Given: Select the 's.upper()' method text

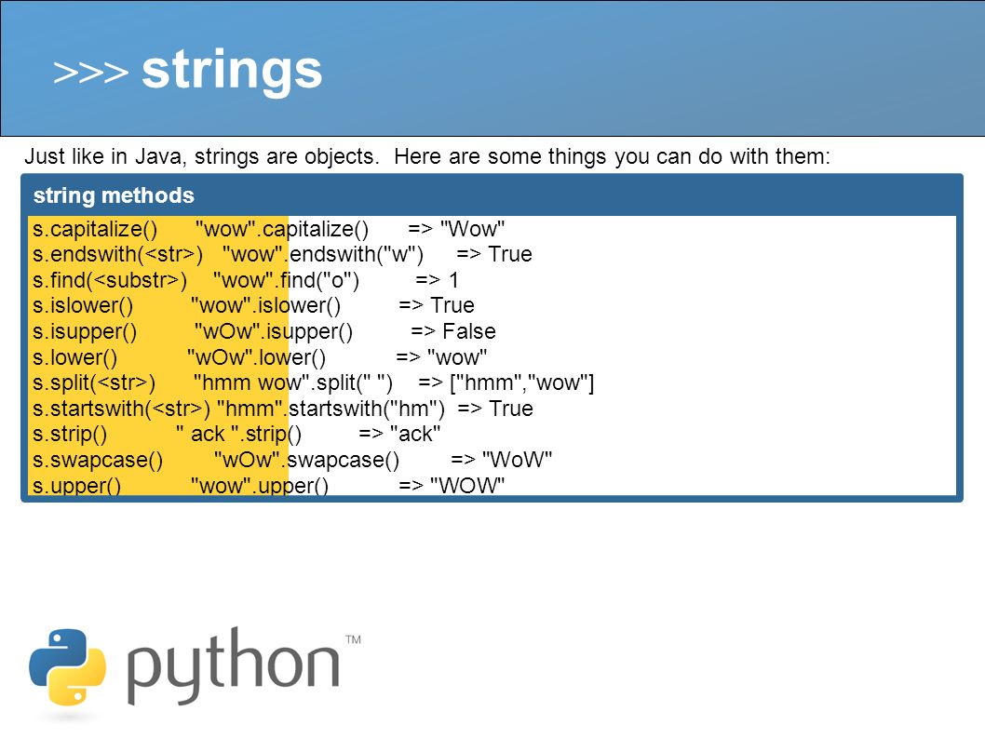Looking at the screenshot, I should (76, 486).
